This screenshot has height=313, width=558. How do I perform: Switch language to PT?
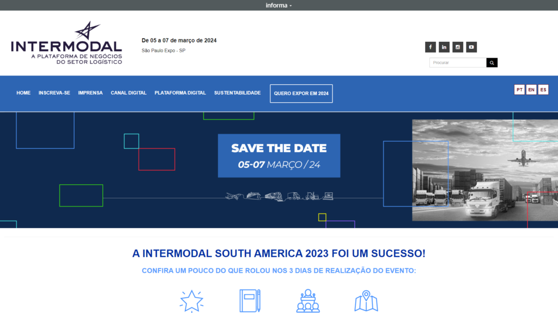coord(519,90)
